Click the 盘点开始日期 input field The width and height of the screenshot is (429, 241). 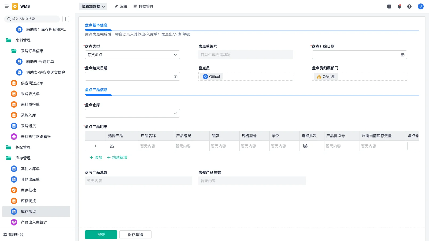pyautogui.click(x=360, y=55)
